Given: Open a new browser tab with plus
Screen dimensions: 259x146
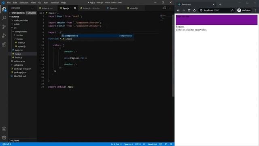Looking at the screenshot, I should pos(220,4).
